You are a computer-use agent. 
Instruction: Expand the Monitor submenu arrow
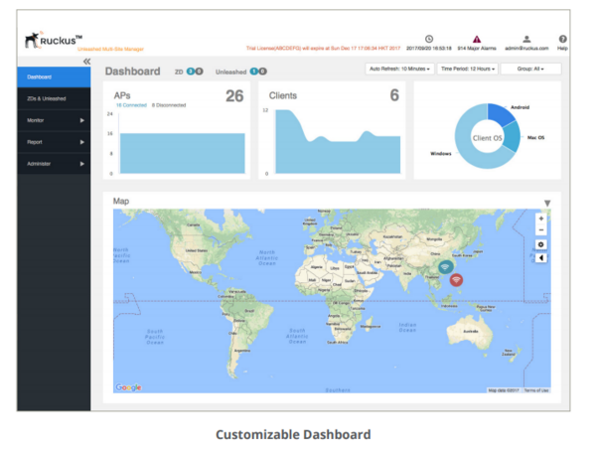(x=82, y=120)
